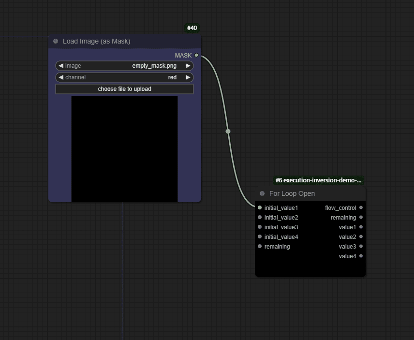Viewport: 414px width, 340px height.
Task: Click the black mask preview image
Action: pyautogui.click(x=124, y=148)
